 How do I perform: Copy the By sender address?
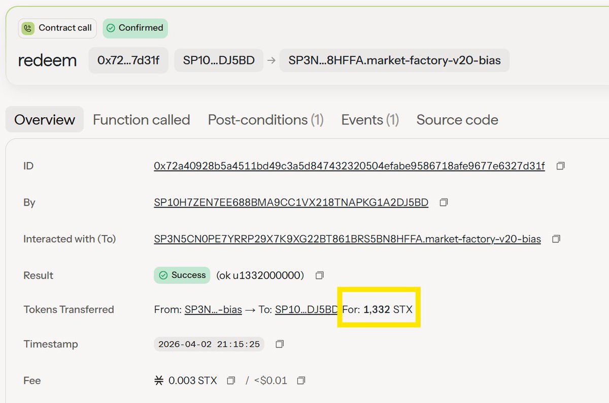click(x=444, y=203)
